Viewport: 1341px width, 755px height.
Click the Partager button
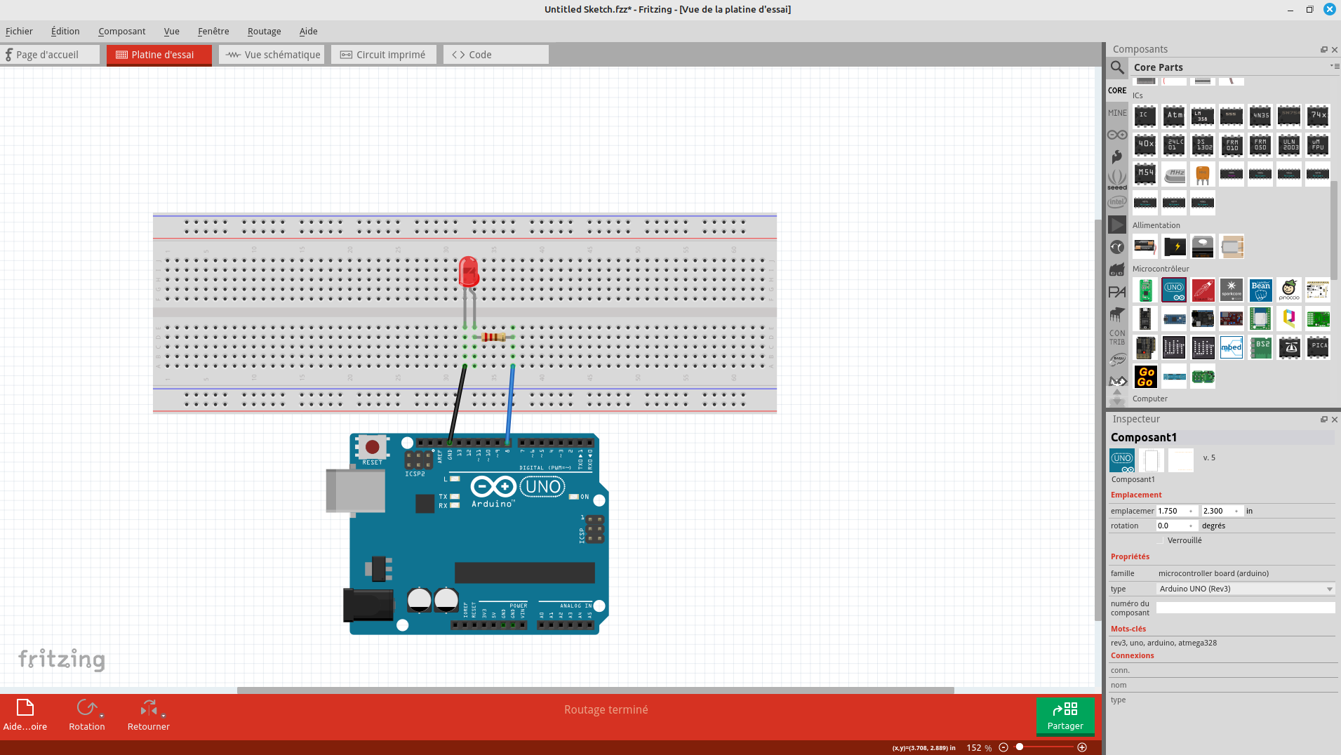click(1065, 715)
